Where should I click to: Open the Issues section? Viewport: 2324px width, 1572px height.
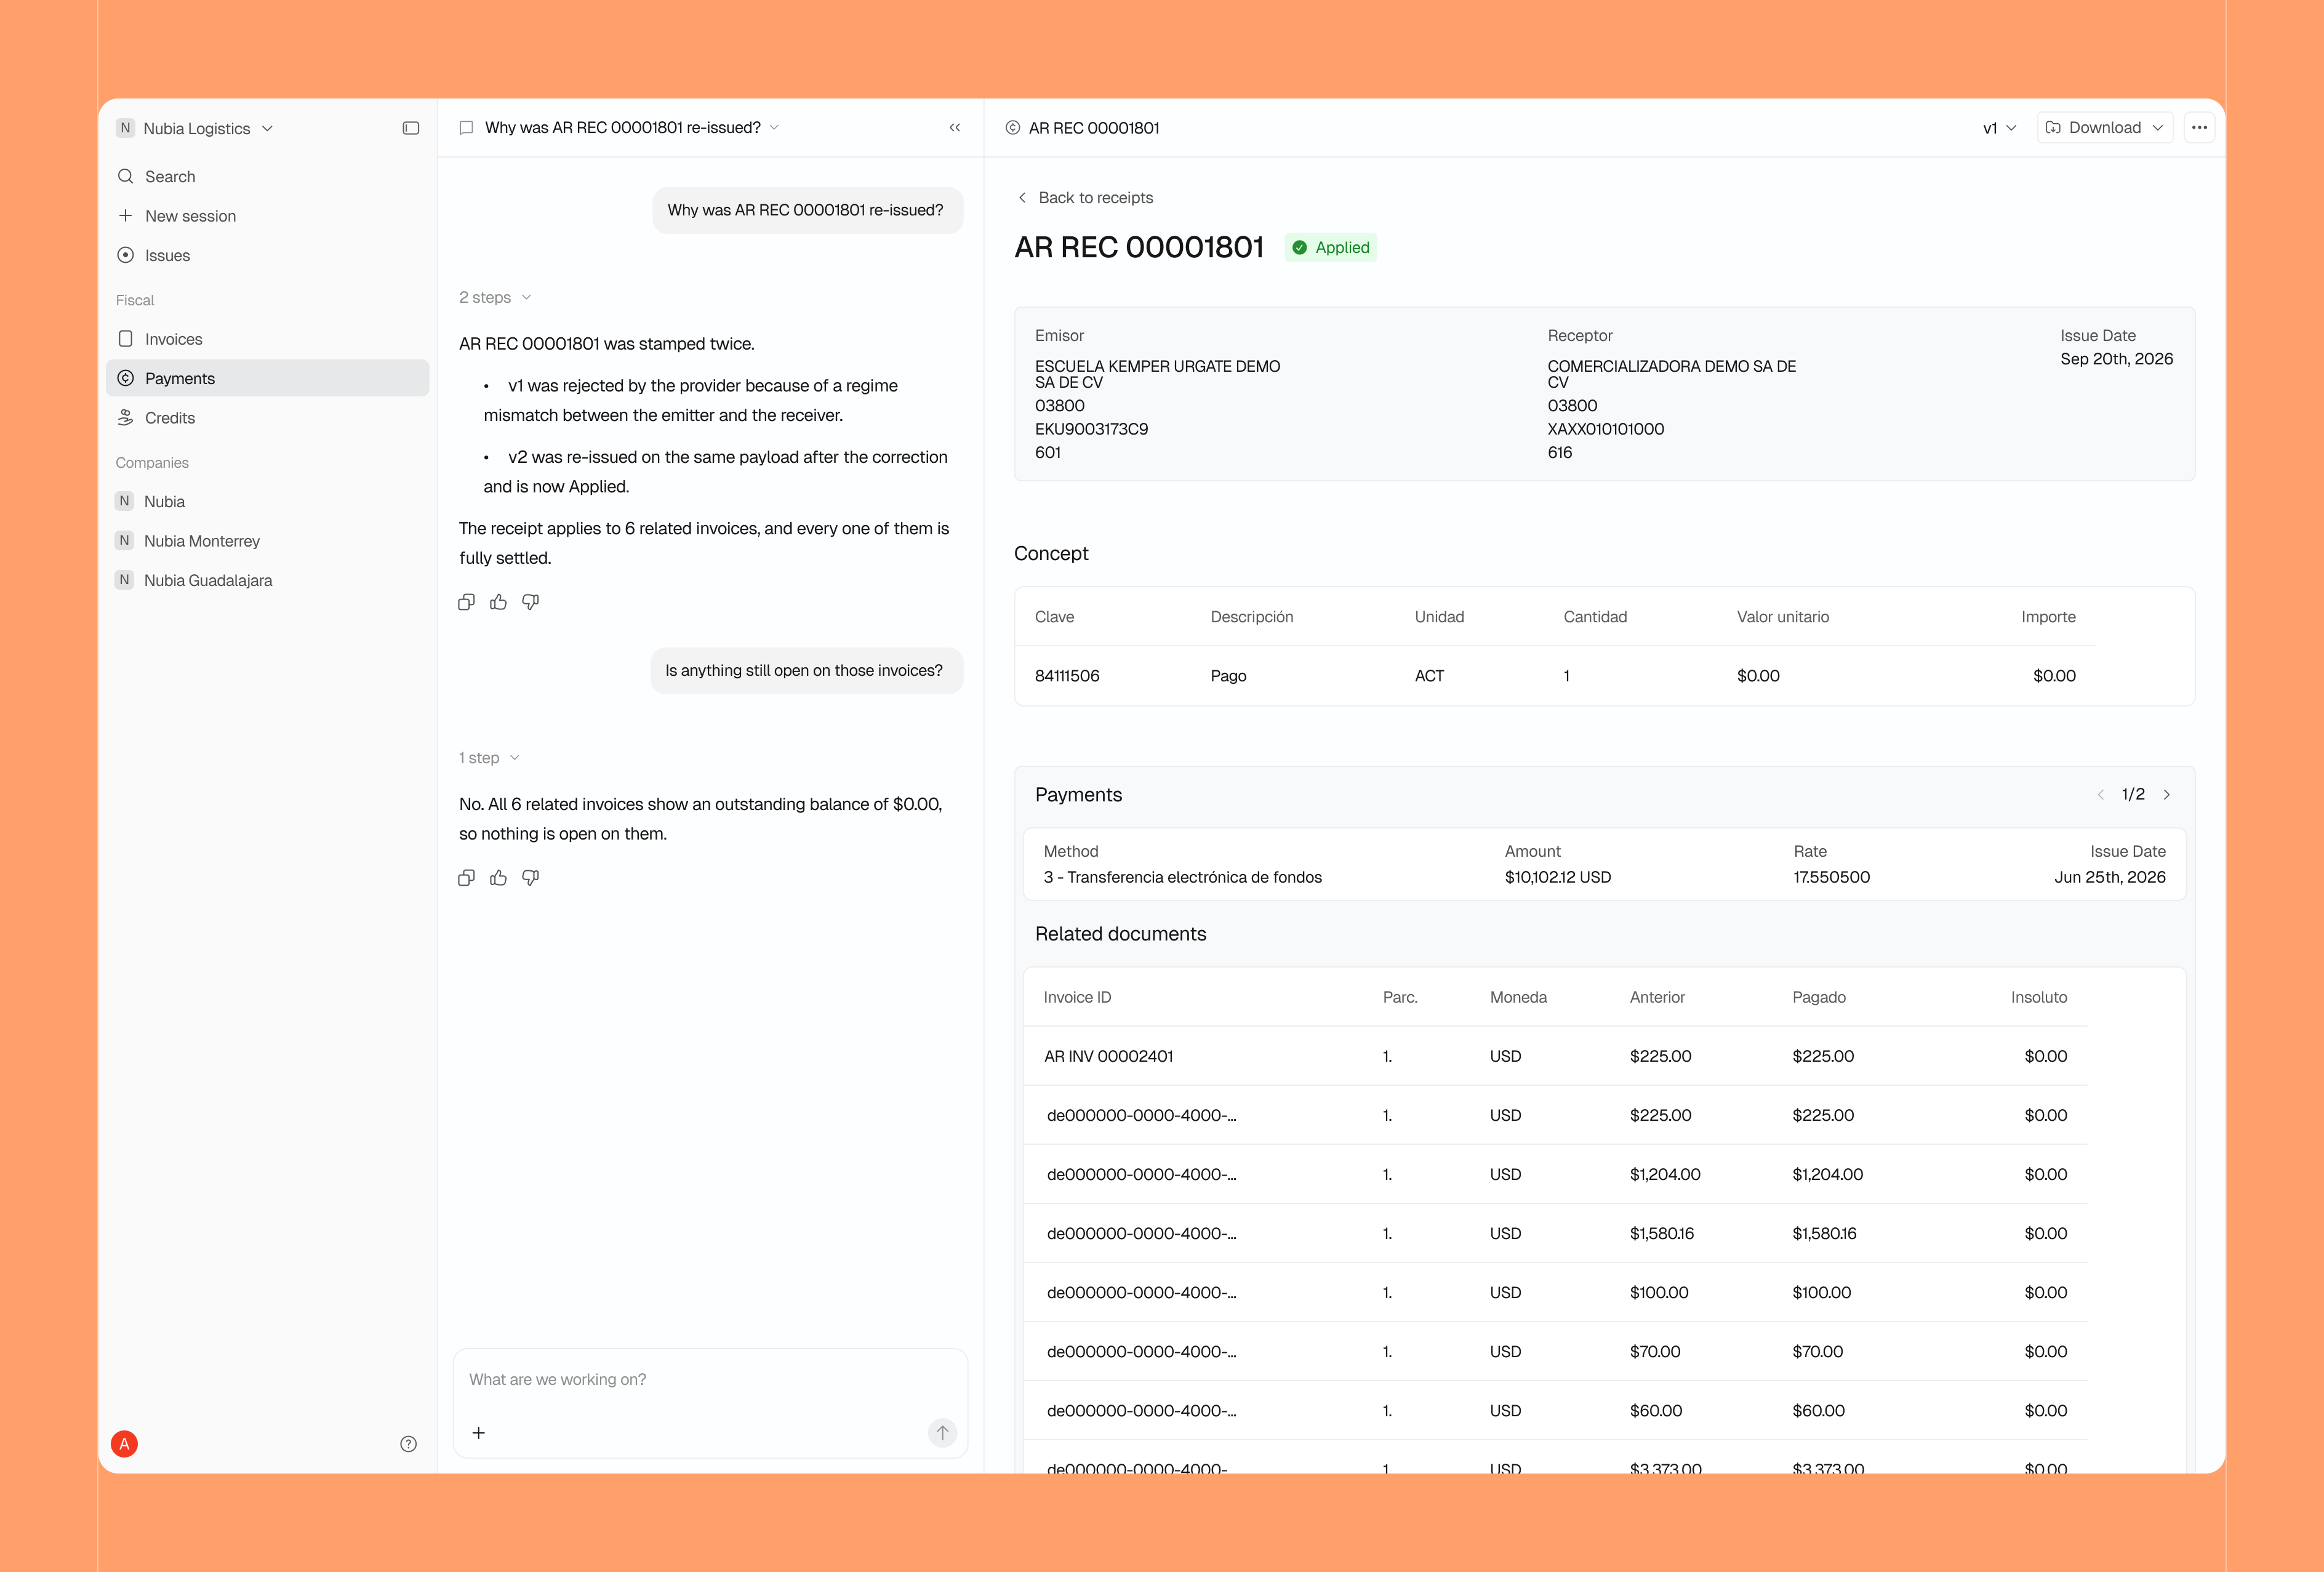click(267, 255)
